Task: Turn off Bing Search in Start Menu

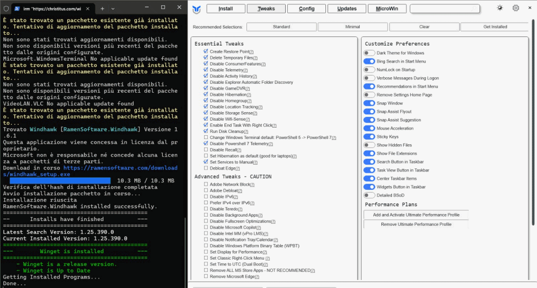Action: point(369,61)
